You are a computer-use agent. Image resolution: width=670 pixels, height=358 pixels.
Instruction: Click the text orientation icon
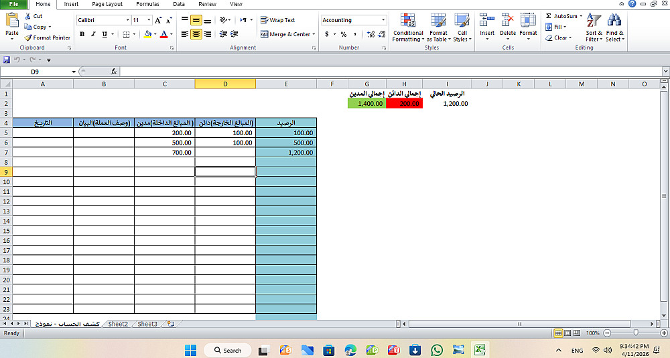(x=224, y=20)
